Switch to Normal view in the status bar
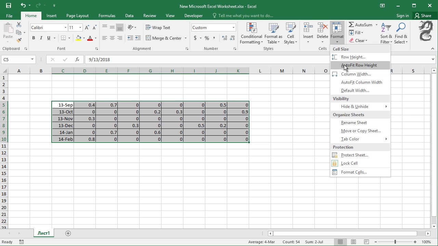438x246 pixels. pyautogui.click(x=340, y=242)
